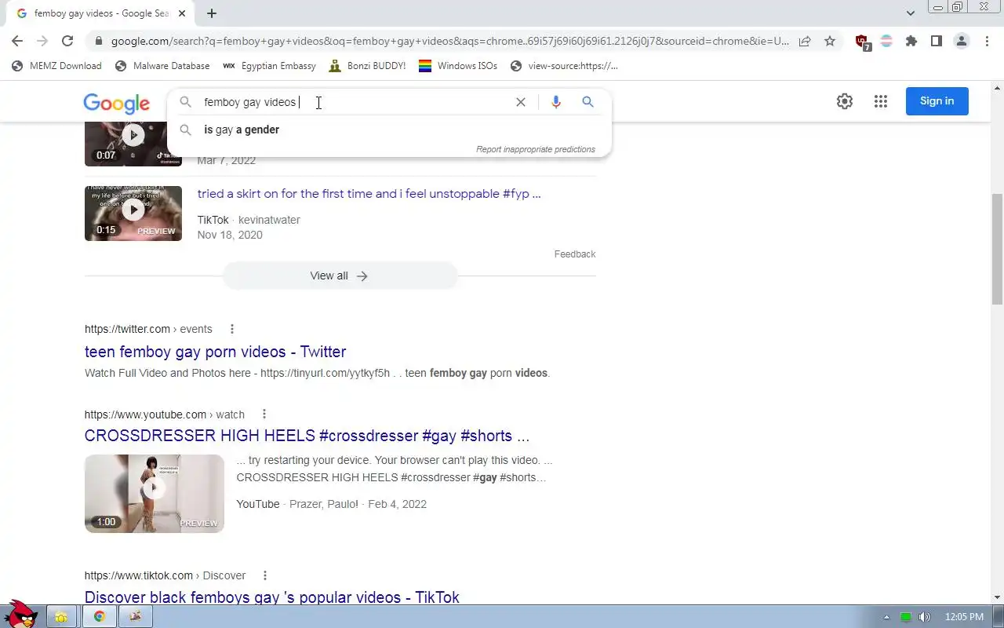The image size is (1004, 628).
Task: Bookmark this page with the star
Action: (830, 42)
